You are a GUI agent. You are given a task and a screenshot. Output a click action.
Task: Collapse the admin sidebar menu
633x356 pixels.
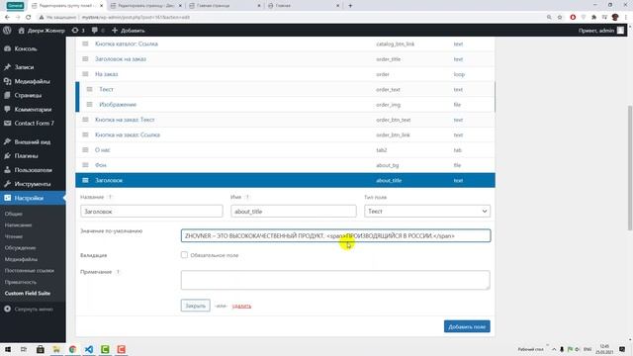point(33,310)
